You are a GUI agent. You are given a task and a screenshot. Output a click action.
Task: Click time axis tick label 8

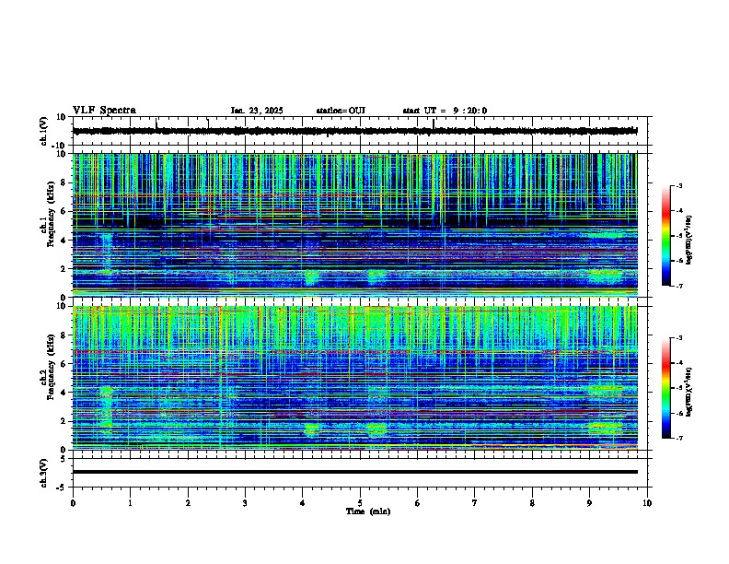pyautogui.click(x=532, y=503)
